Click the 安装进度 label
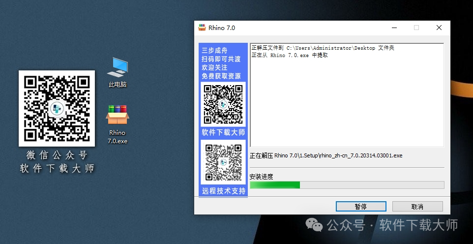The image size is (473, 244). coord(261,177)
